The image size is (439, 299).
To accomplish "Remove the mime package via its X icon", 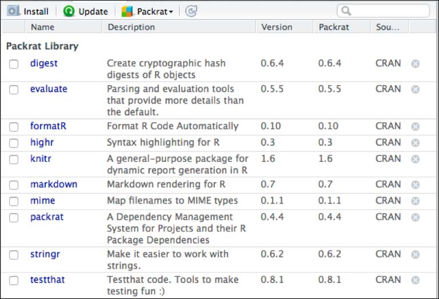I will pos(416,201).
